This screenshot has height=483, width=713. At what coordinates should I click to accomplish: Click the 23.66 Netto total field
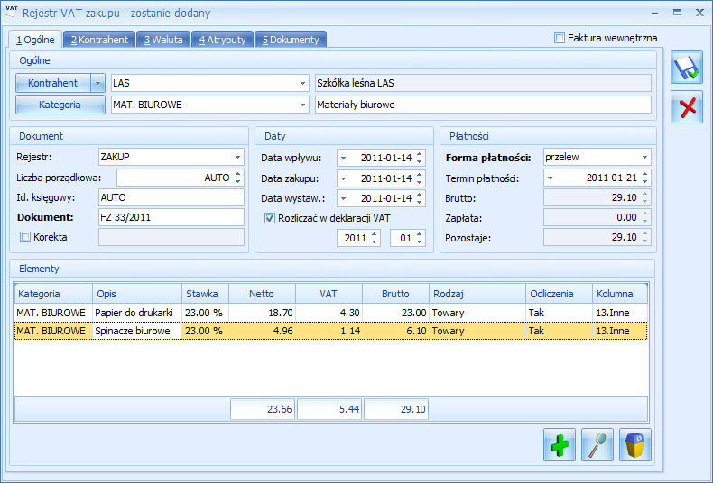263,409
